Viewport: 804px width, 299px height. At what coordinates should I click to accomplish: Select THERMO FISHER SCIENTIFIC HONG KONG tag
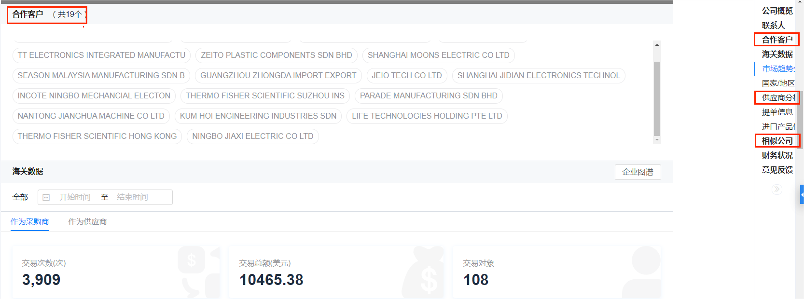tap(97, 136)
